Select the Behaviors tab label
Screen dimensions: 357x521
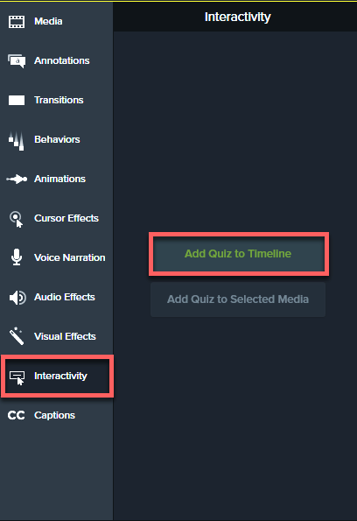click(57, 139)
